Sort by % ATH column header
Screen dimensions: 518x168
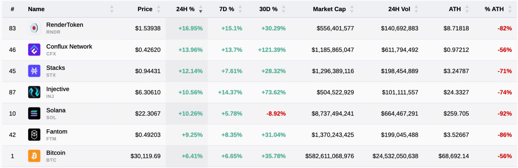pos(494,9)
